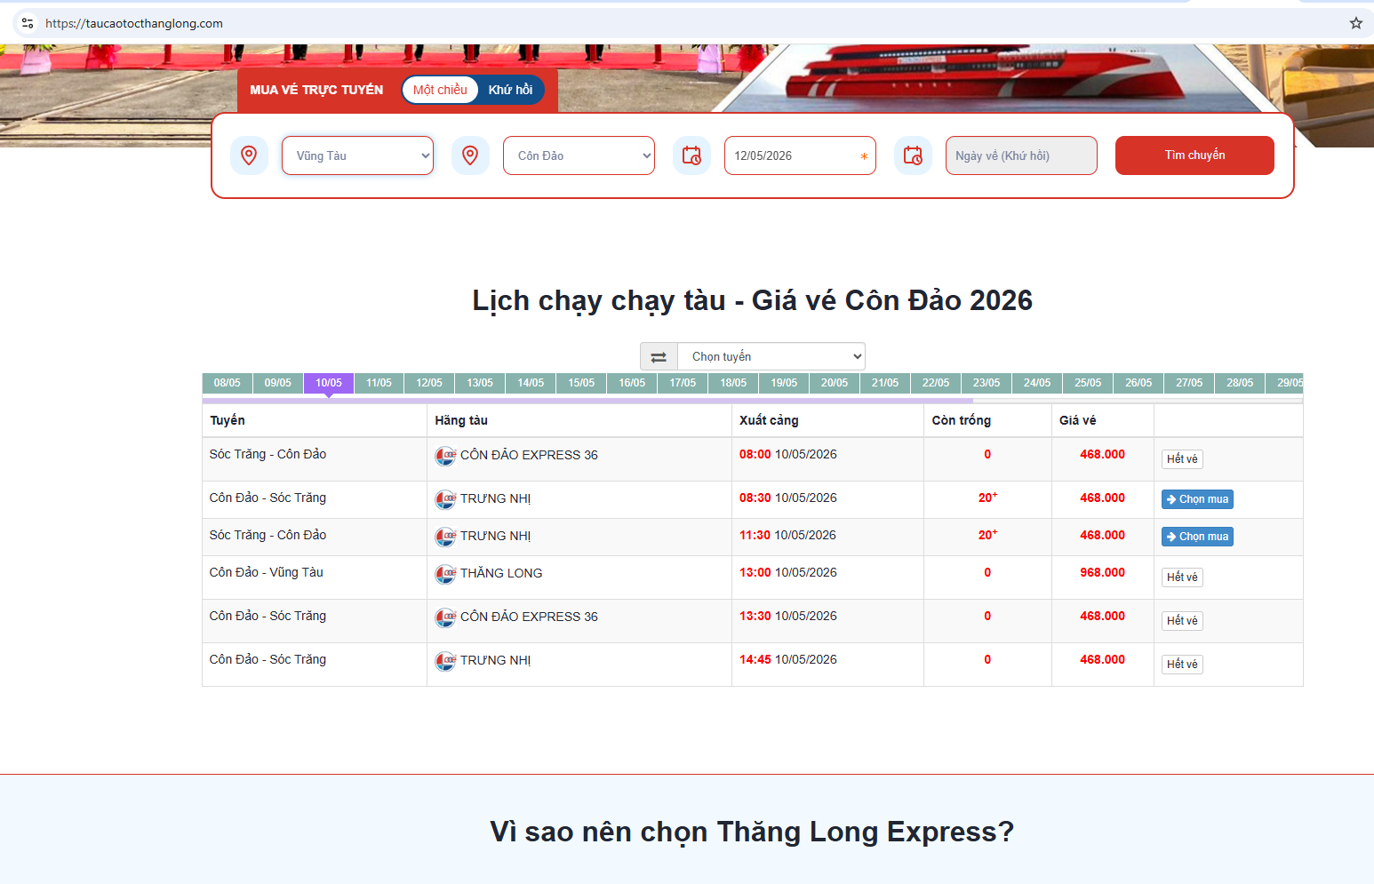Click Hết vé for 08:00 Sóc Trăng - Côn Đảo
Image resolution: width=1374 pixels, height=884 pixels.
tap(1182, 459)
